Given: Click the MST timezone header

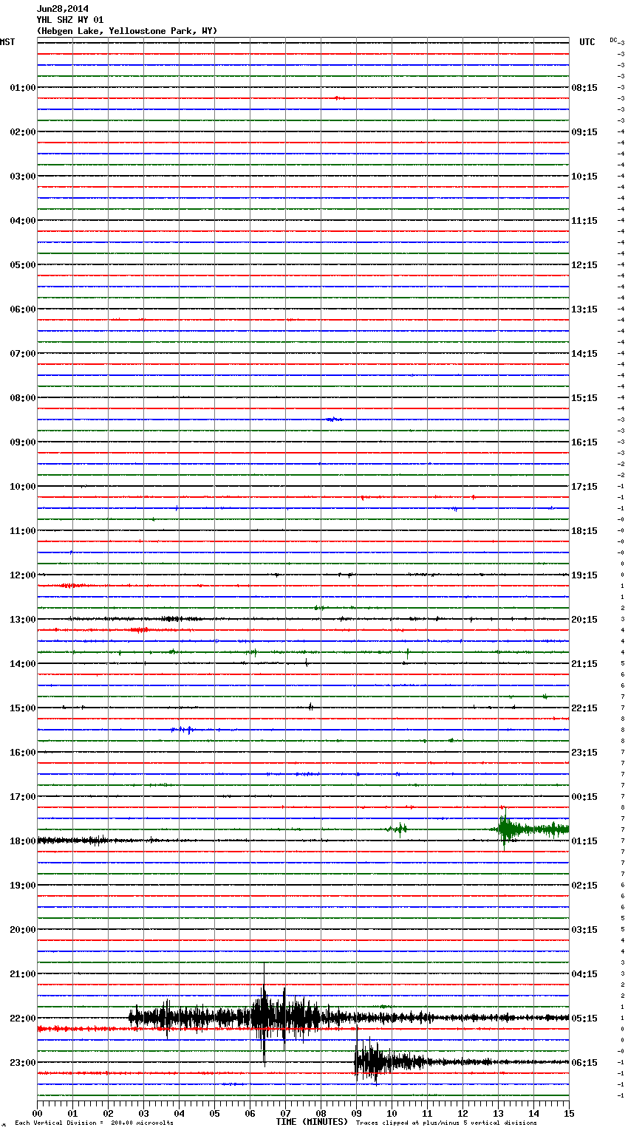Looking at the screenshot, I should [7, 42].
